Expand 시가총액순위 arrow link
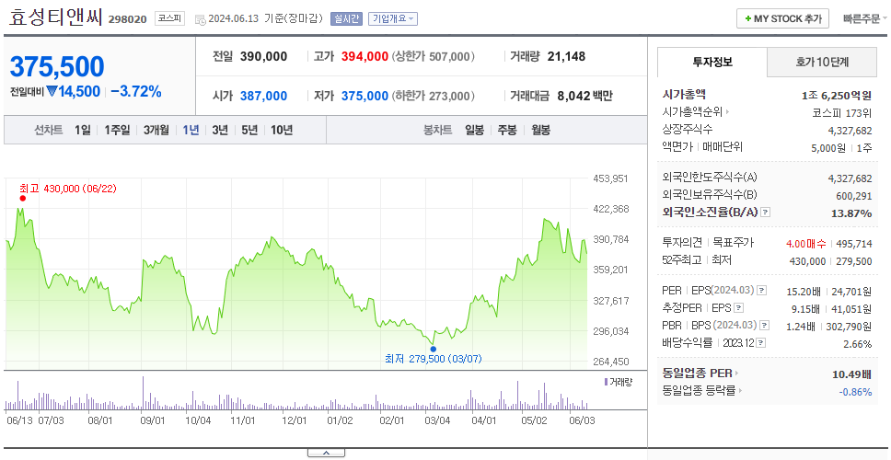Image resolution: width=891 pixels, height=460 pixels. pyautogui.click(x=727, y=112)
